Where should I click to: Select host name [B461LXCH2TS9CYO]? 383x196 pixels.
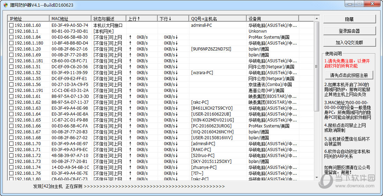(x=212, y=108)
